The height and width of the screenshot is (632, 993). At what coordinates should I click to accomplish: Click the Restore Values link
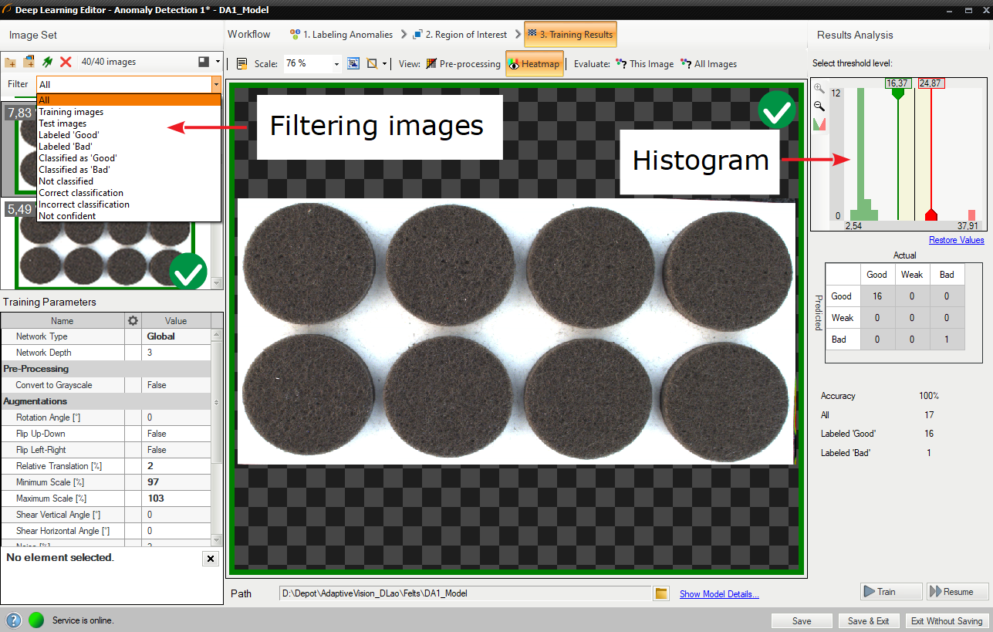pos(956,240)
